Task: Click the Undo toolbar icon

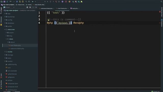Action: pyautogui.click(x=11, y=2)
